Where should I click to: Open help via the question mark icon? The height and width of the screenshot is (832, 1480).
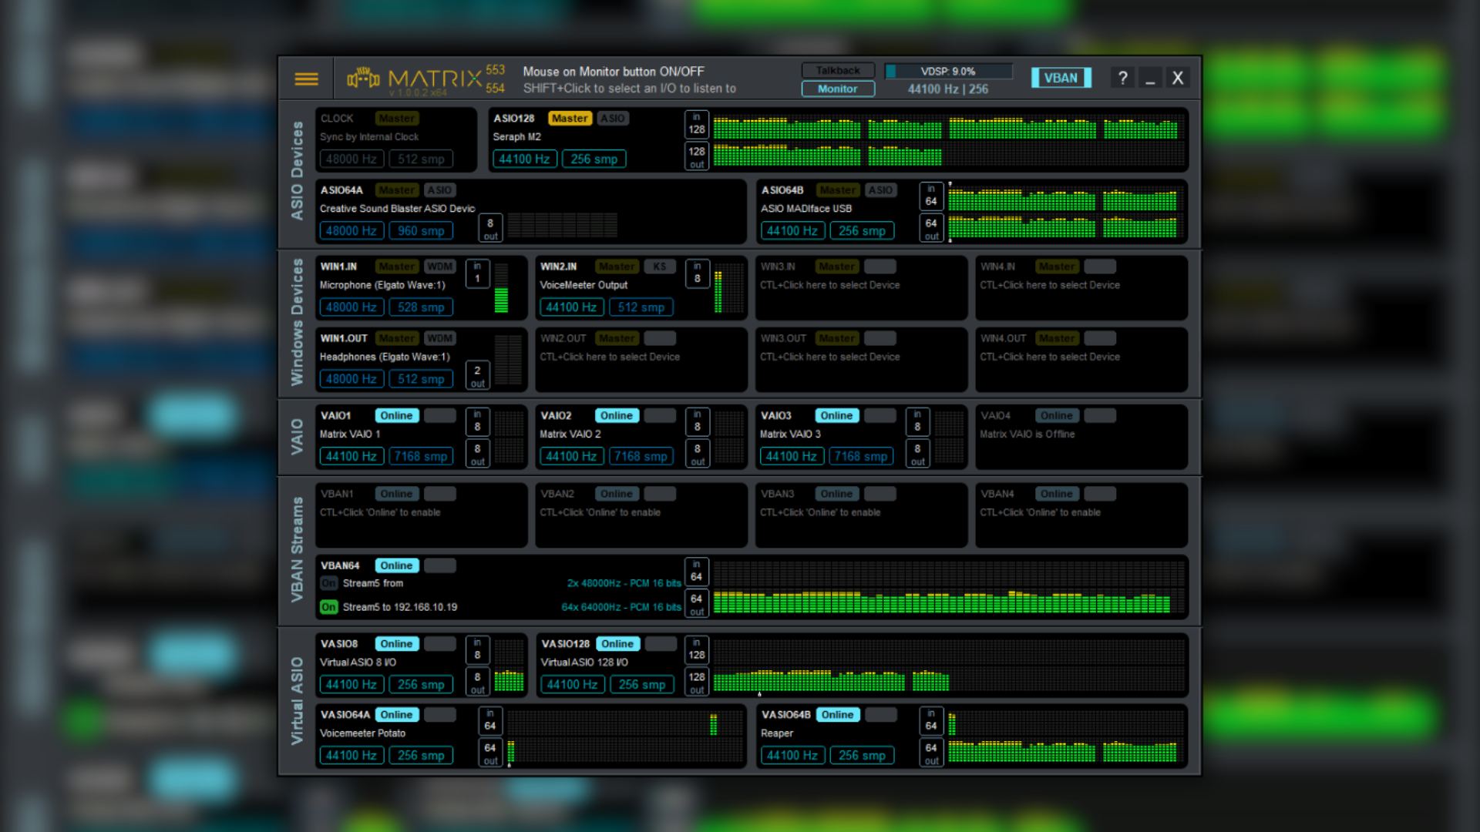pyautogui.click(x=1122, y=77)
